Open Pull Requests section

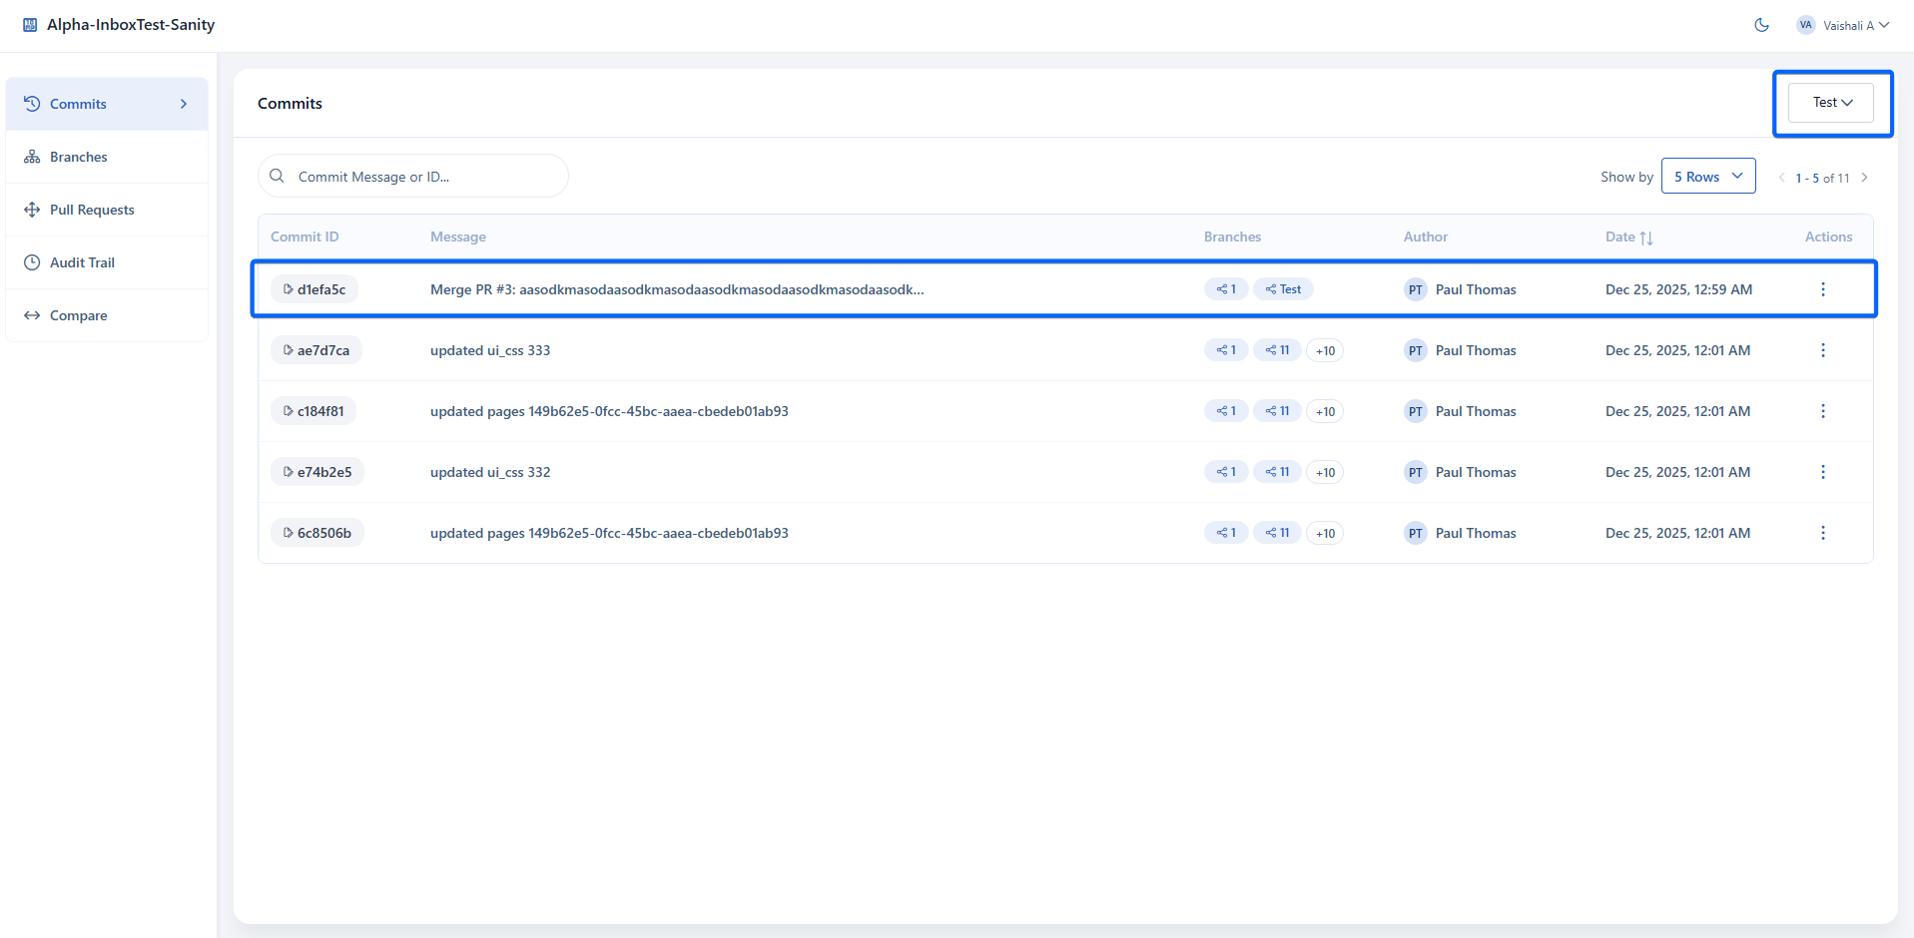pyautogui.click(x=107, y=210)
